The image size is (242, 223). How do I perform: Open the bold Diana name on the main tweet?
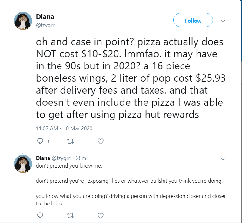pos(45,17)
